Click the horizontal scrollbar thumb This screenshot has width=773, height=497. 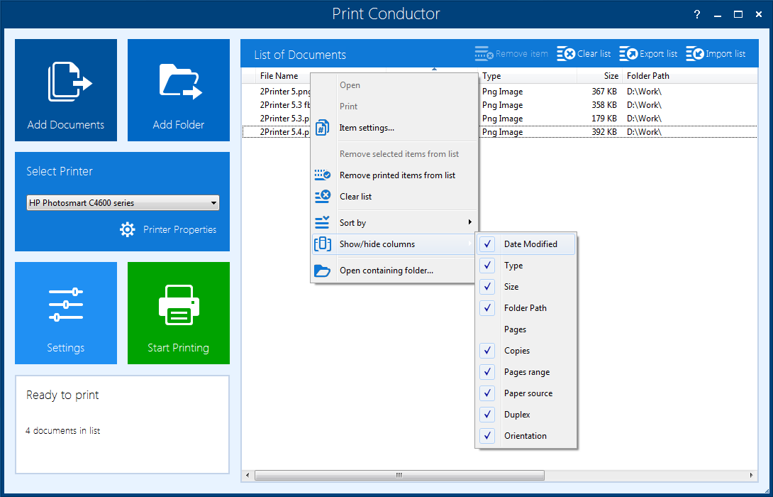click(x=399, y=475)
